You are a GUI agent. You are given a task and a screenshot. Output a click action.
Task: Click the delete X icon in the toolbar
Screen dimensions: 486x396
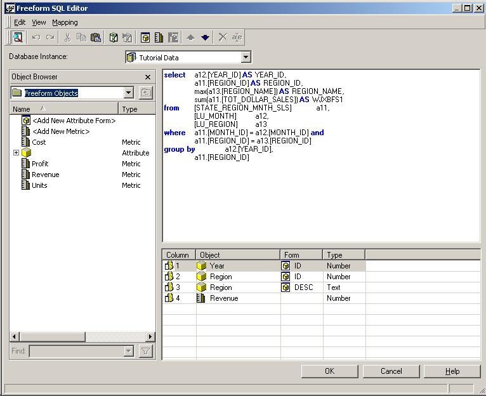tap(223, 37)
